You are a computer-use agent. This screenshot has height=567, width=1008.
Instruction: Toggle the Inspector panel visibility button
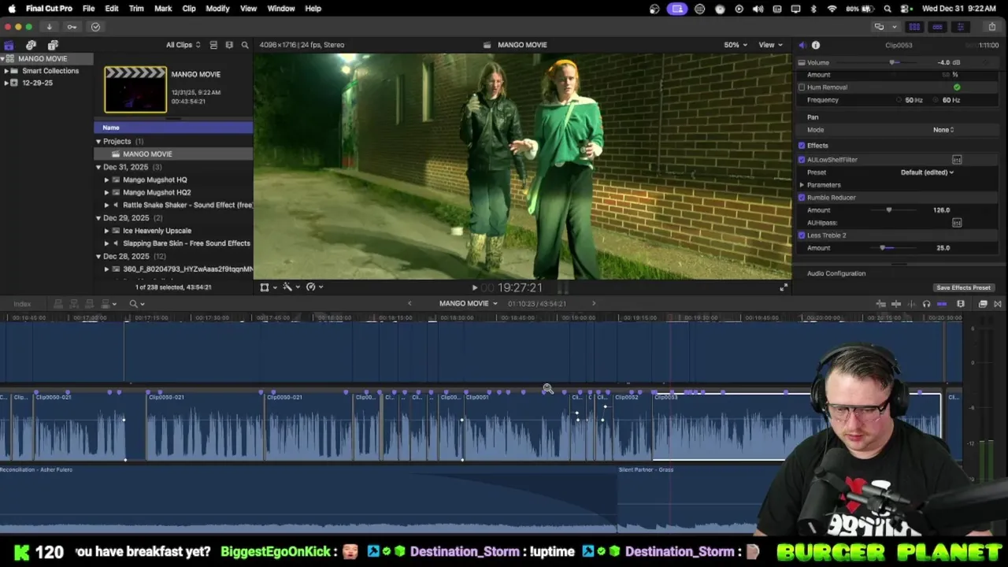[x=960, y=27]
